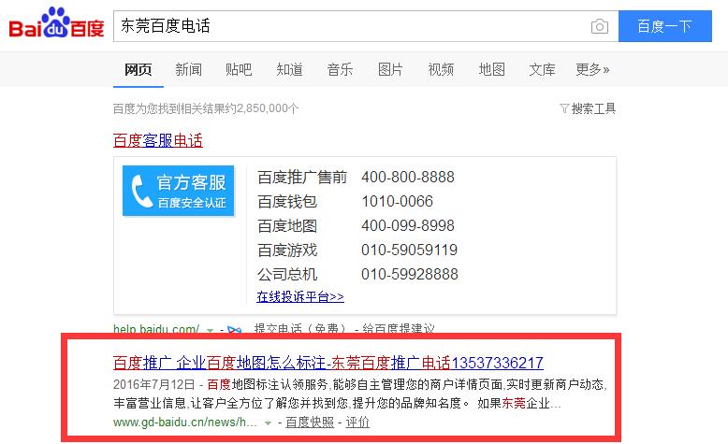Switch to the 图片 tab
The image size is (728, 444).
(x=390, y=69)
